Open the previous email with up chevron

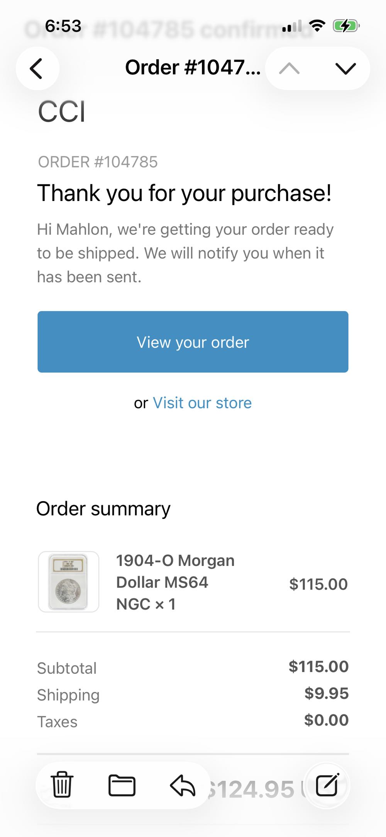pyautogui.click(x=289, y=68)
